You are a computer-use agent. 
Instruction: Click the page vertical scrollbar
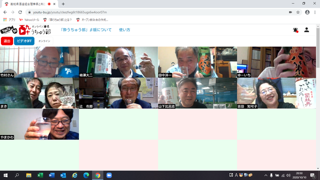click(318, 97)
